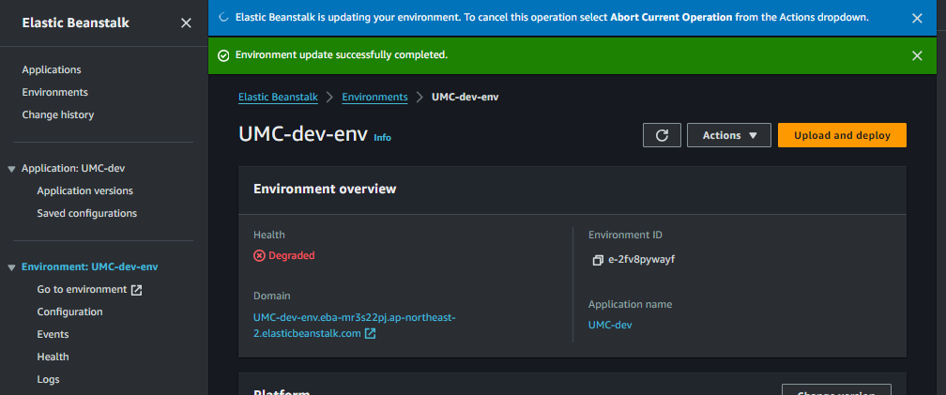Collapse the Environment: UMC-dev-env section
This screenshot has height=395, width=946.
pyautogui.click(x=11, y=267)
